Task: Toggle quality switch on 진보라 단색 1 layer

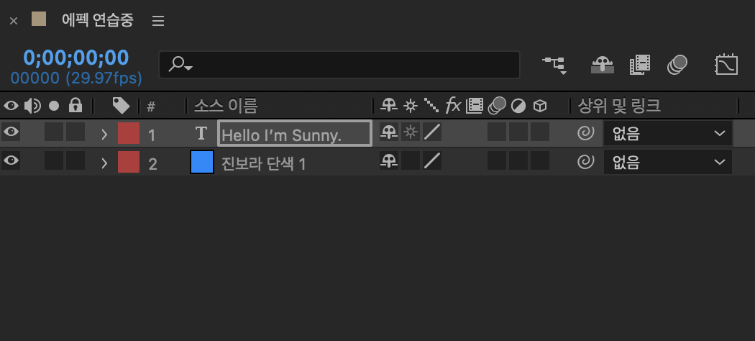Action: 432,161
